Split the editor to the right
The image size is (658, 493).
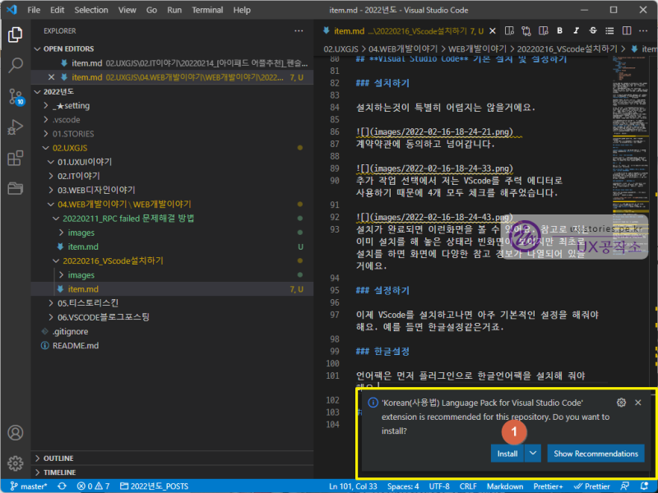click(627, 30)
